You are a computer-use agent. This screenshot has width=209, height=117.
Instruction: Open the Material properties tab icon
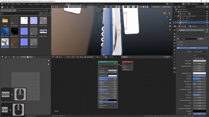tap(174, 68)
